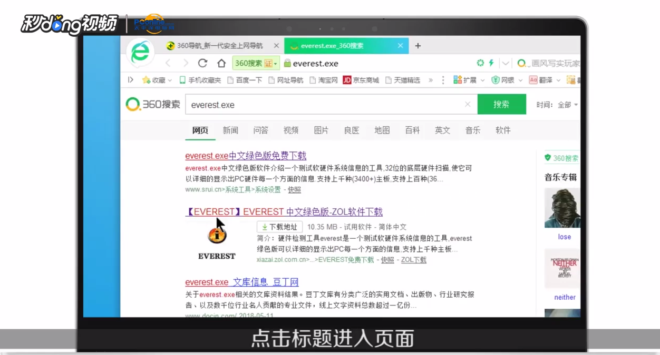Click the neither album cover thumbnail
Image resolution: width=660 pixels, height=355 pixels.
click(562, 268)
